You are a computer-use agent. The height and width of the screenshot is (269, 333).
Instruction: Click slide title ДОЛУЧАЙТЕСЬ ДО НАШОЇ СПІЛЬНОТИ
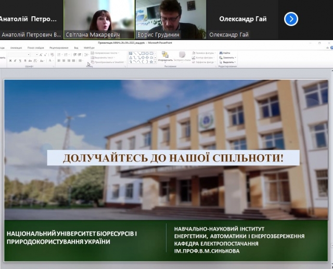[173, 158]
